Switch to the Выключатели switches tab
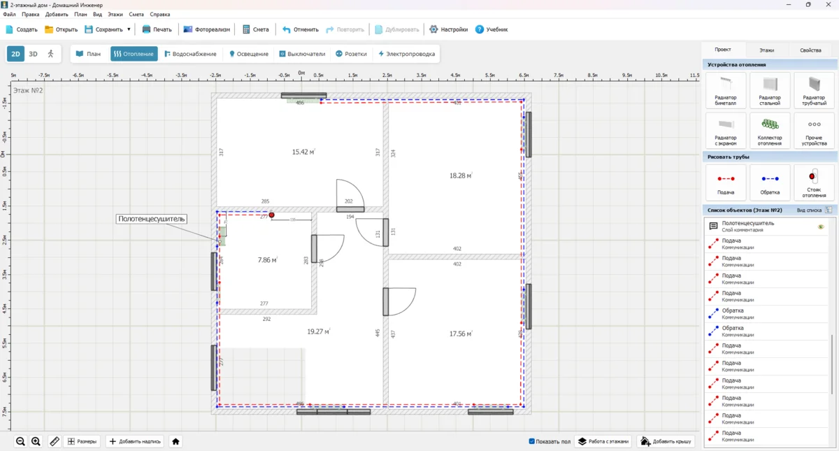This screenshot has height=451, width=839. point(301,54)
